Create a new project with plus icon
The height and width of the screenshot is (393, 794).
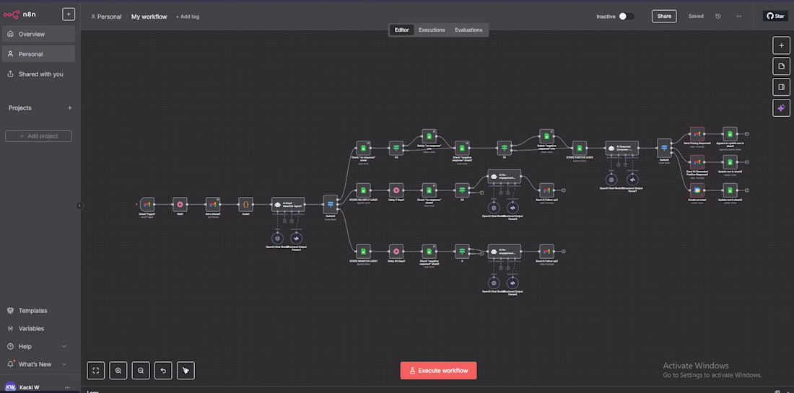[70, 107]
